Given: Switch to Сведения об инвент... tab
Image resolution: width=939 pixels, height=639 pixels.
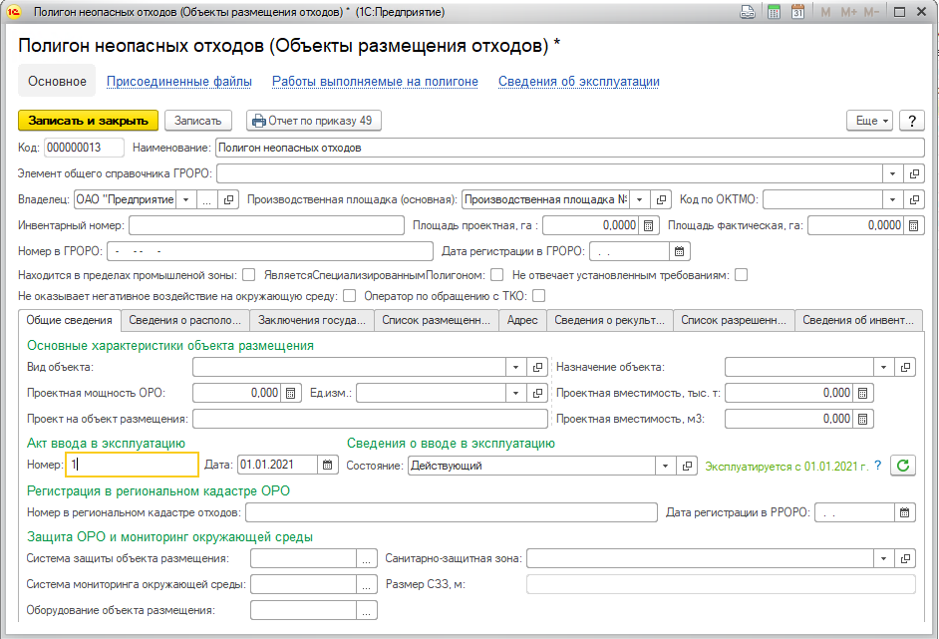Looking at the screenshot, I should (858, 320).
